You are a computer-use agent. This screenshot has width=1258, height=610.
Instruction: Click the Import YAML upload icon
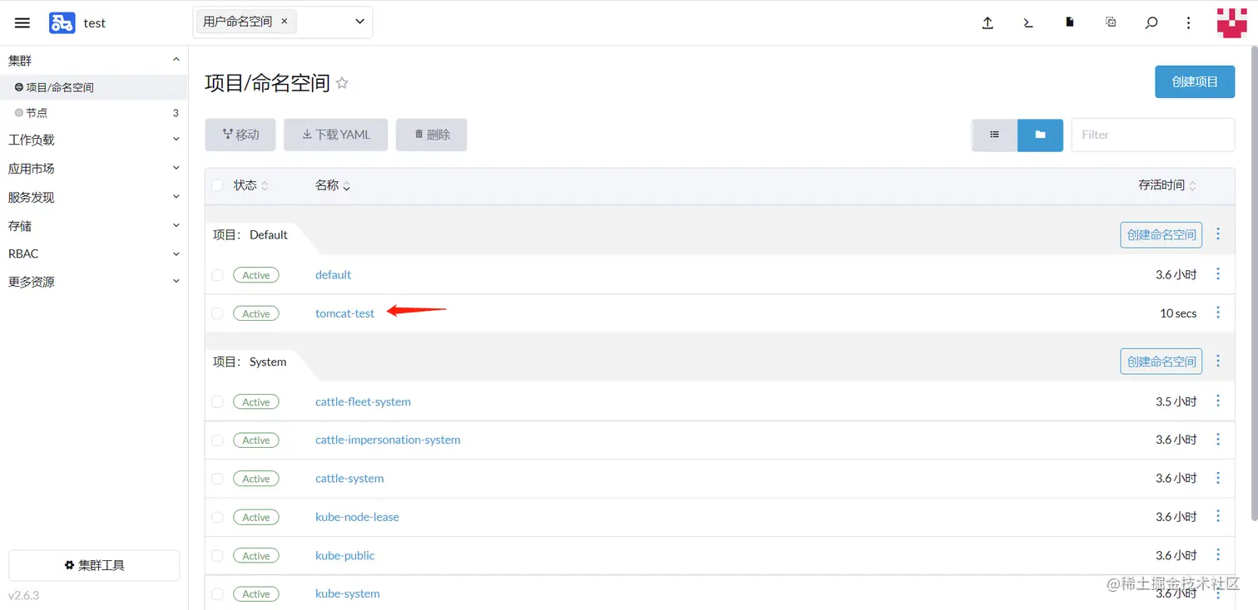[x=988, y=23]
